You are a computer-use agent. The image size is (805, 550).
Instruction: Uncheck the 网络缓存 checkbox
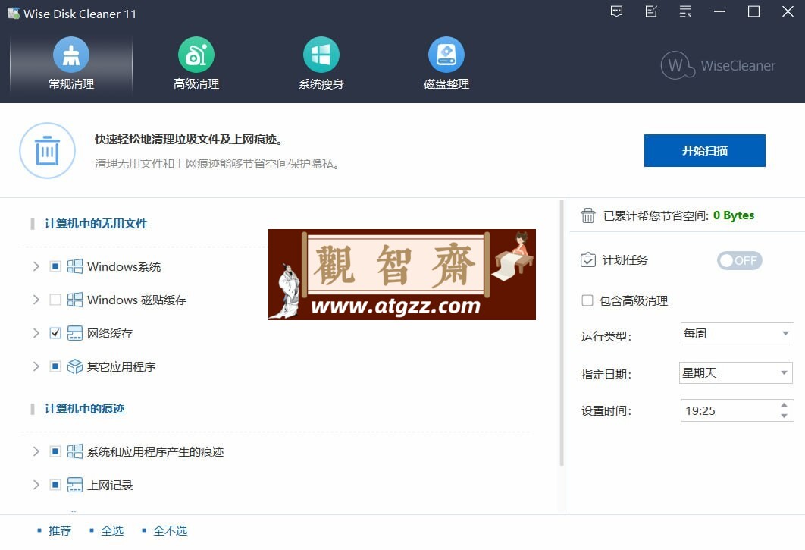point(55,333)
